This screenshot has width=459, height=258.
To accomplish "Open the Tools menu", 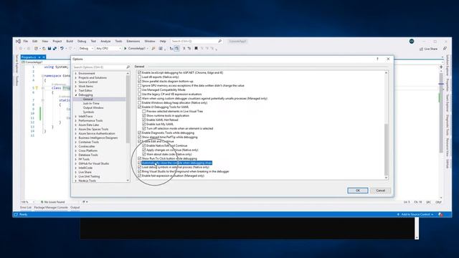I will point(118,42).
